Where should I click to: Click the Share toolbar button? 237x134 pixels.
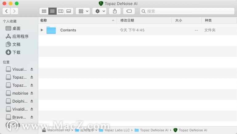coord(115,11)
